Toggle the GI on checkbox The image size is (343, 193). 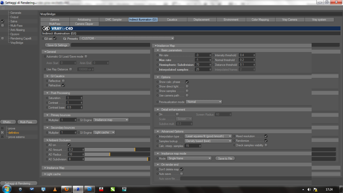pyautogui.click(x=55, y=38)
